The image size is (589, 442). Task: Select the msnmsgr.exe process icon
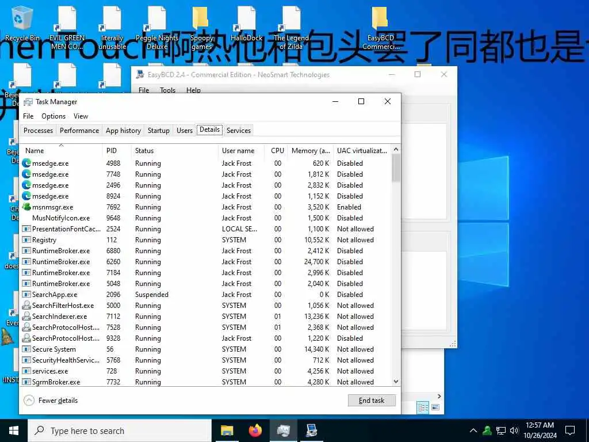26,207
